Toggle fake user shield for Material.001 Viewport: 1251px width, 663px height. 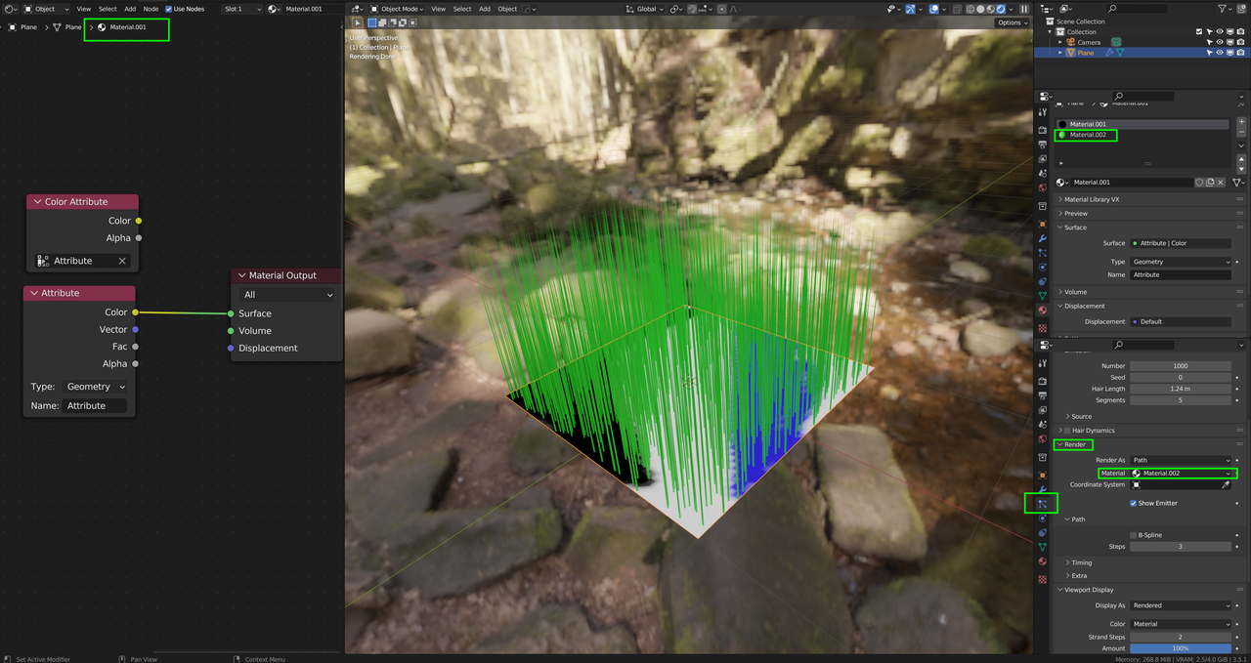(1199, 183)
